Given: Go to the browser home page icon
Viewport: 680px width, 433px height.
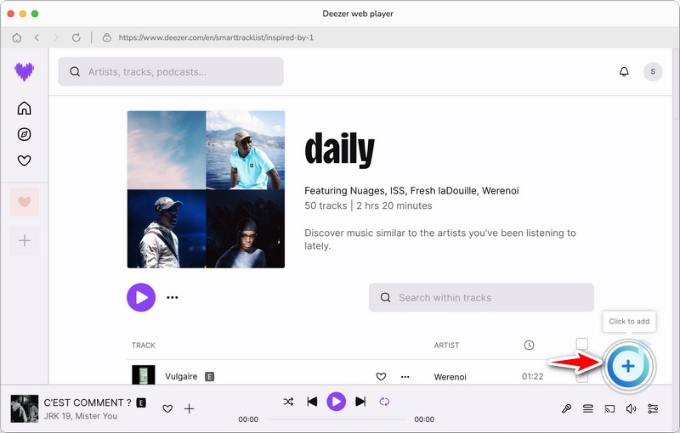Looking at the screenshot, I should coord(16,37).
